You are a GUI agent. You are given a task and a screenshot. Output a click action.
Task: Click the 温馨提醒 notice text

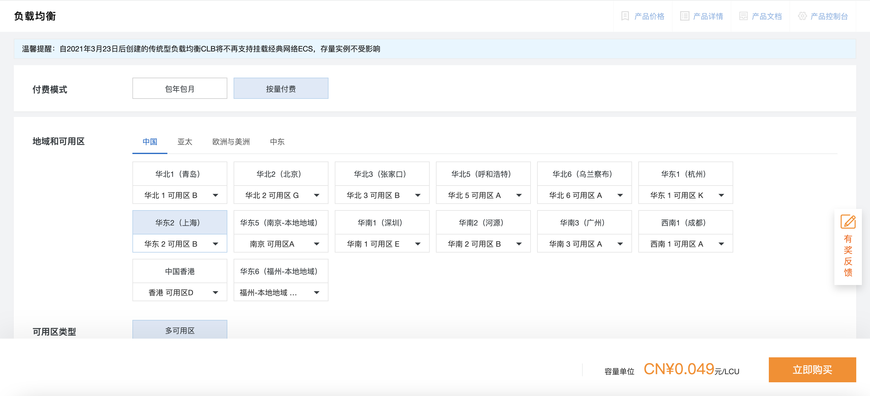click(201, 49)
